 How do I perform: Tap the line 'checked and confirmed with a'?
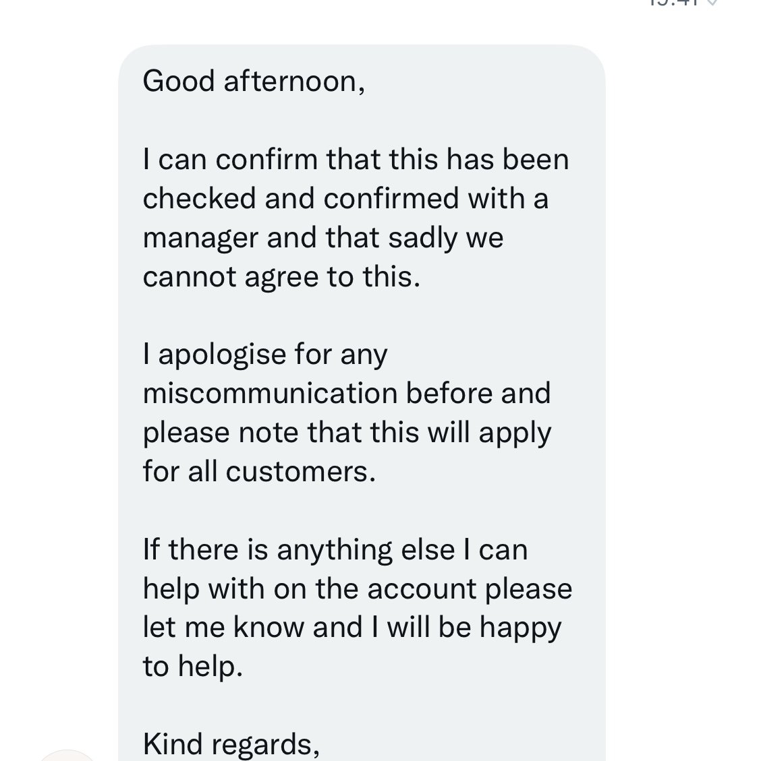click(x=345, y=199)
